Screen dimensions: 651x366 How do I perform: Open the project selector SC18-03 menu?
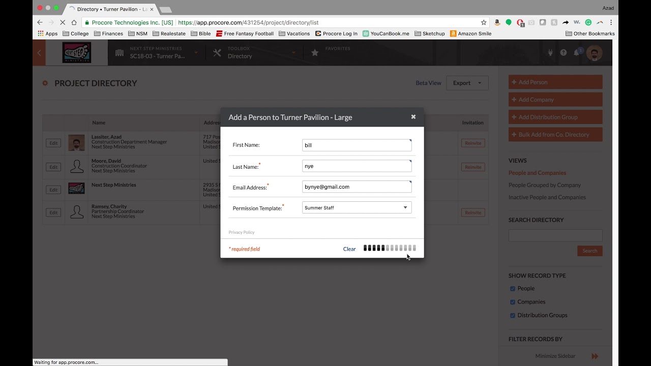coord(157,53)
